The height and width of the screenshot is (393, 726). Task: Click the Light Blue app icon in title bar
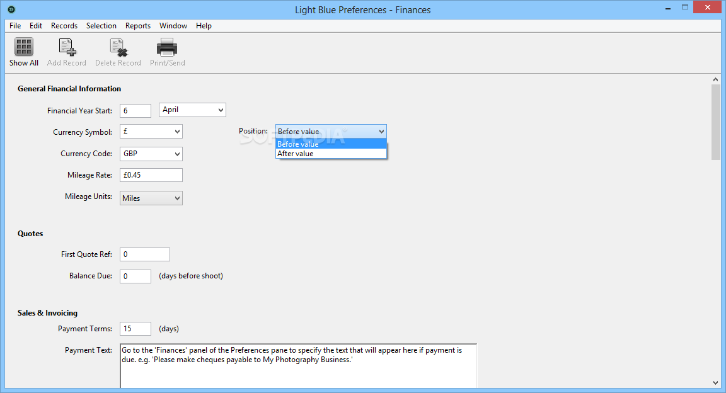(11, 9)
